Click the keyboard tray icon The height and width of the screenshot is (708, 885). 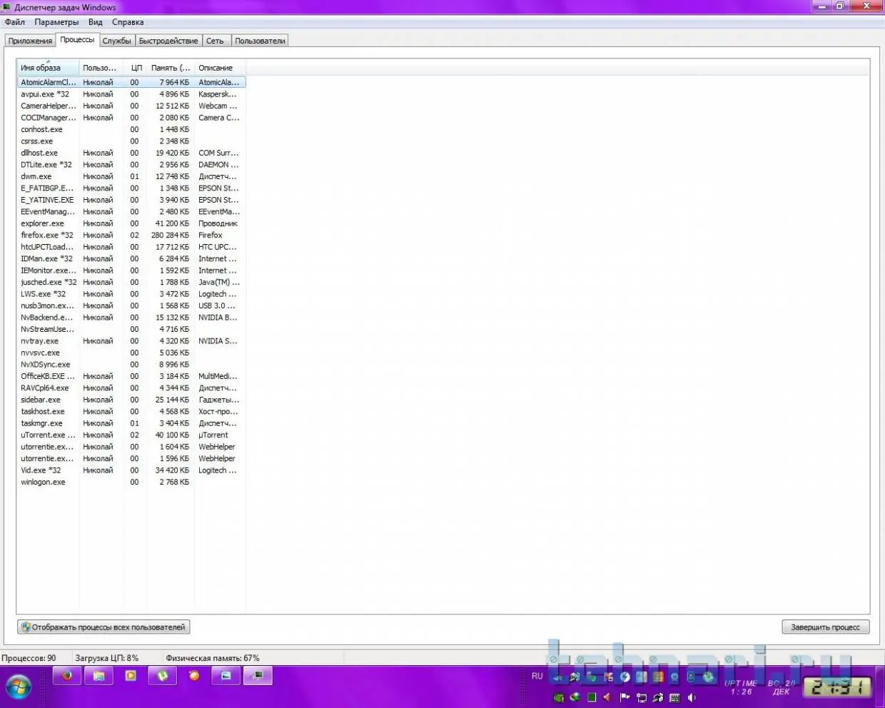(674, 697)
